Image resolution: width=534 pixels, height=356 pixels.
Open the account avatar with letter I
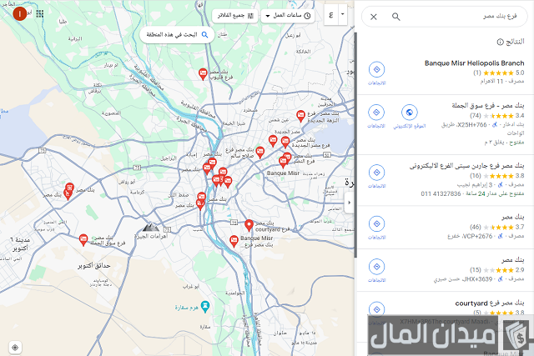pyautogui.click(x=20, y=13)
